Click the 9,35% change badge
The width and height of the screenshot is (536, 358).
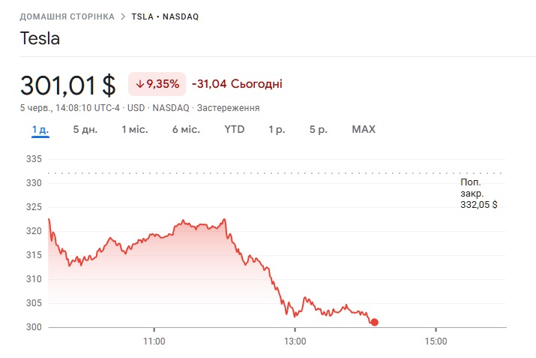157,83
